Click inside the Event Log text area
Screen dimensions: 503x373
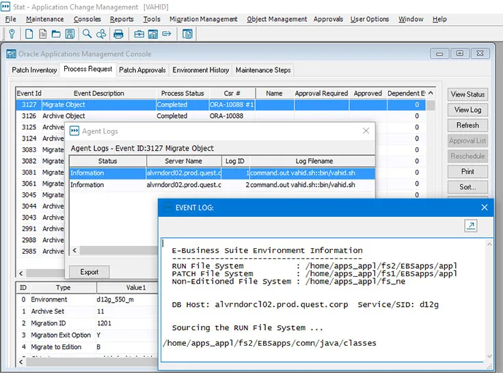pyautogui.click(x=323, y=299)
